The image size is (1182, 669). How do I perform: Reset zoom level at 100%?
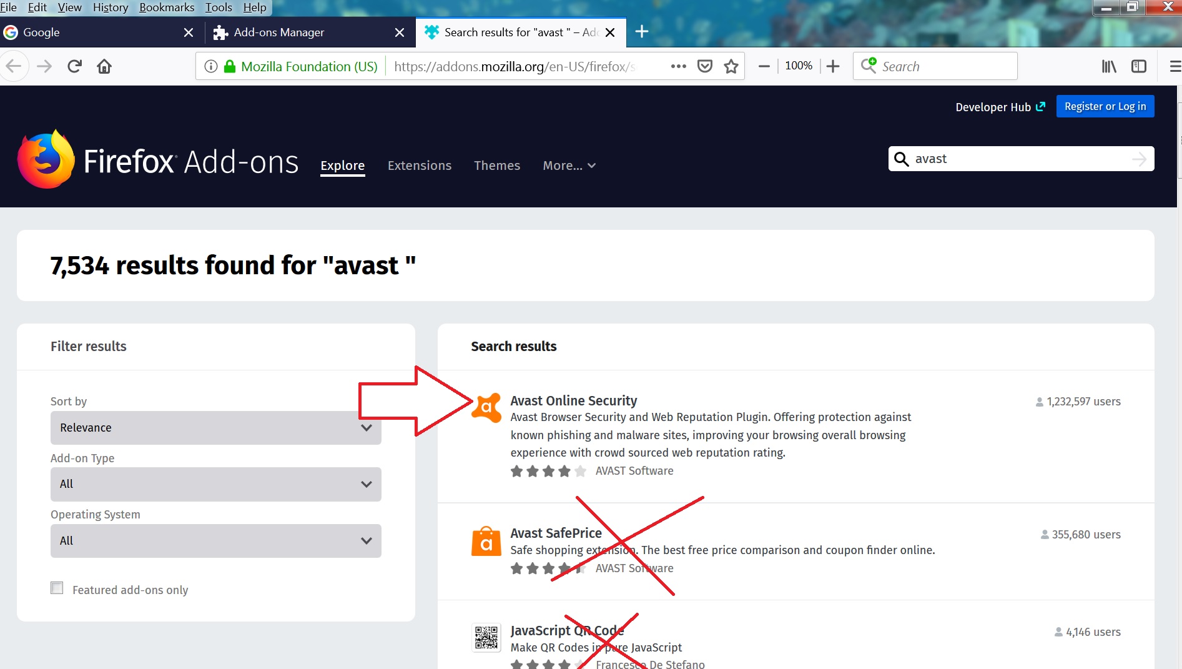[x=799, y=66]
